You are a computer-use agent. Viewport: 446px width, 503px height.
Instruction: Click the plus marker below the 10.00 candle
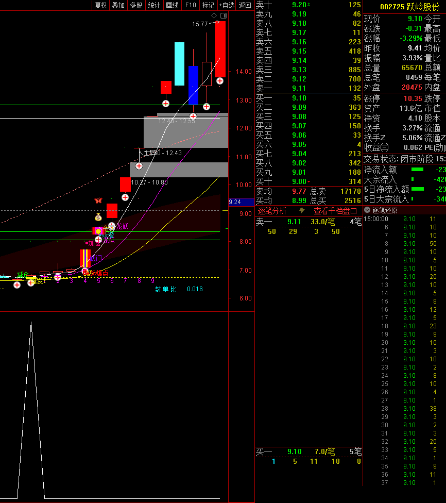click(x=125, y=197)
